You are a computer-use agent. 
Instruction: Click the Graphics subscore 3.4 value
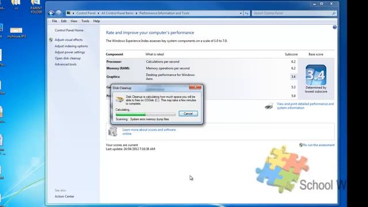293,76
